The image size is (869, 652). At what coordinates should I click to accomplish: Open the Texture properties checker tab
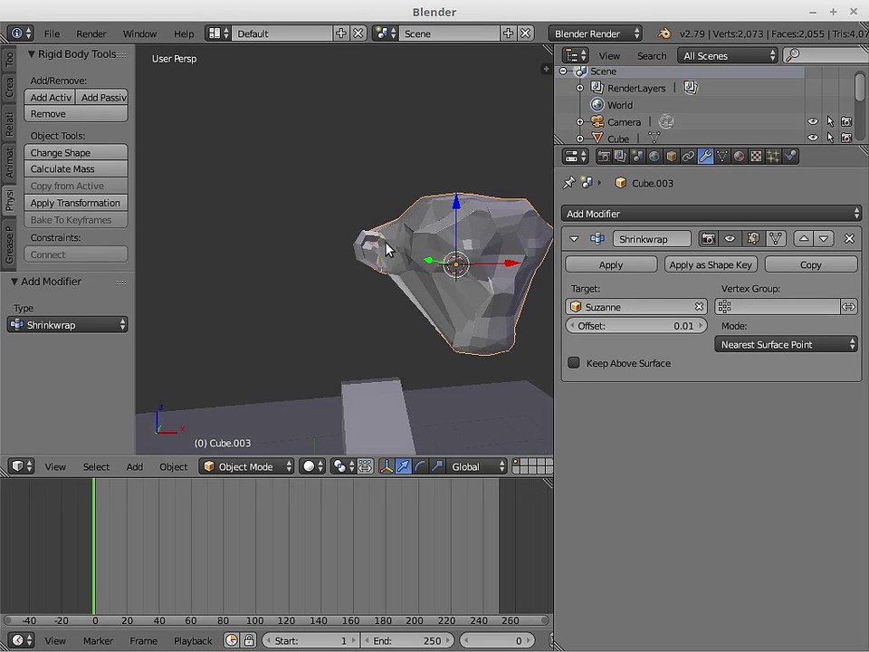[x=756, y=157]
